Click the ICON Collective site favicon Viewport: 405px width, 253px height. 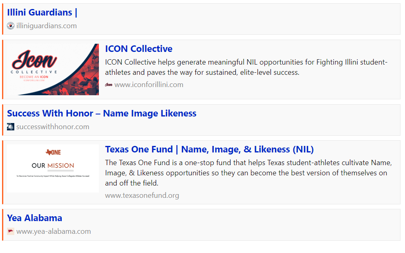click(109, 85)
